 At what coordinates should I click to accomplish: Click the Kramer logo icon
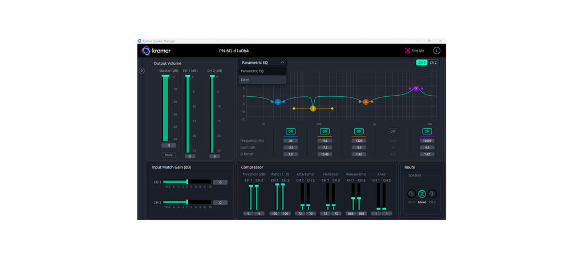coord(146,51)
